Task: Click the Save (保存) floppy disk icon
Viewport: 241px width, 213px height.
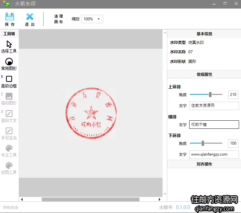Action: pos(10,17)
